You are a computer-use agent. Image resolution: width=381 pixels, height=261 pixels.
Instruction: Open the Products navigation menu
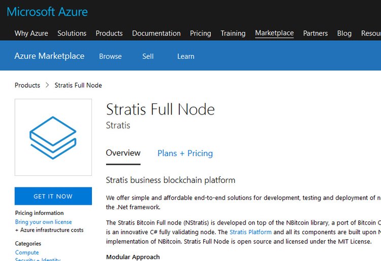109,33
